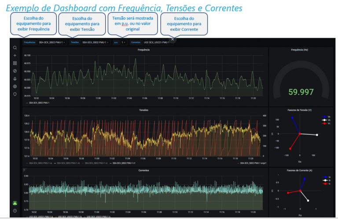Click the 59.997 frequency gauge value

(301, 91)
